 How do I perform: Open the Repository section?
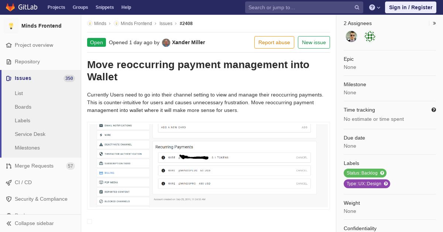pos(27,61)
